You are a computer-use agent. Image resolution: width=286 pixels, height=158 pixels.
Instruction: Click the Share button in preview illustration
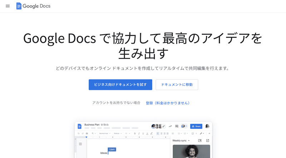(196, 126)
